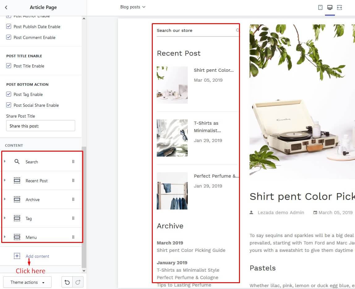Click the Add content link
This screenshot has height=289, width=355.
pyautogui.click(x=37, y=256)
